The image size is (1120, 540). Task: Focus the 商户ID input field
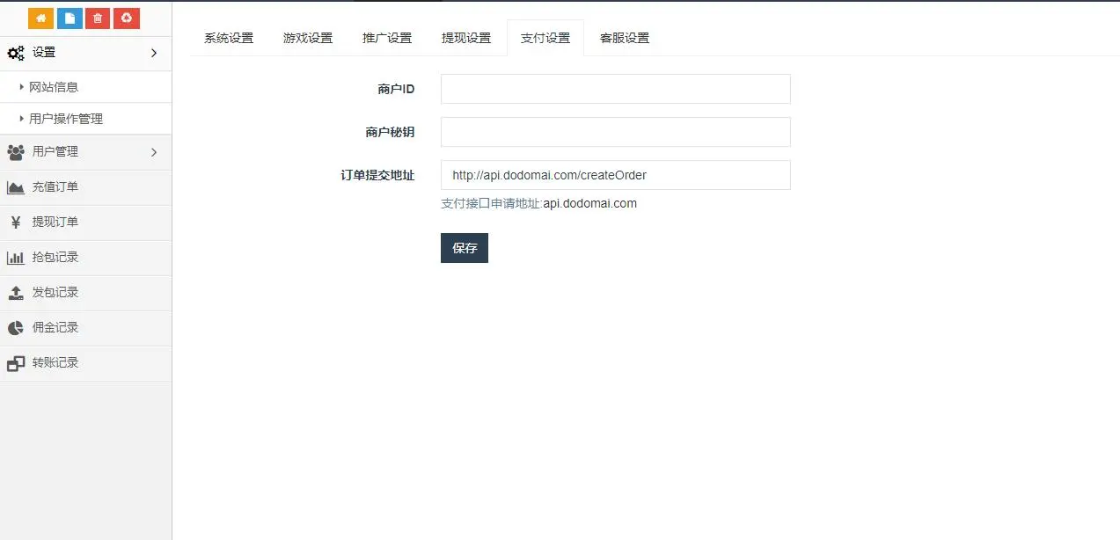[616, 89]
